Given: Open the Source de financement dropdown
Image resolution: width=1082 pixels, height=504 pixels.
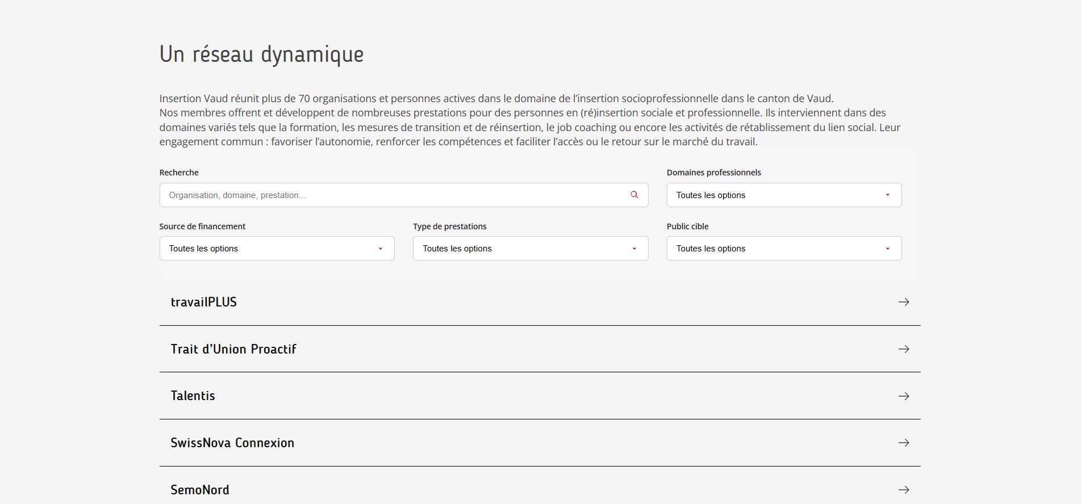Looking at the screenshot, I should tap(276, 249).
